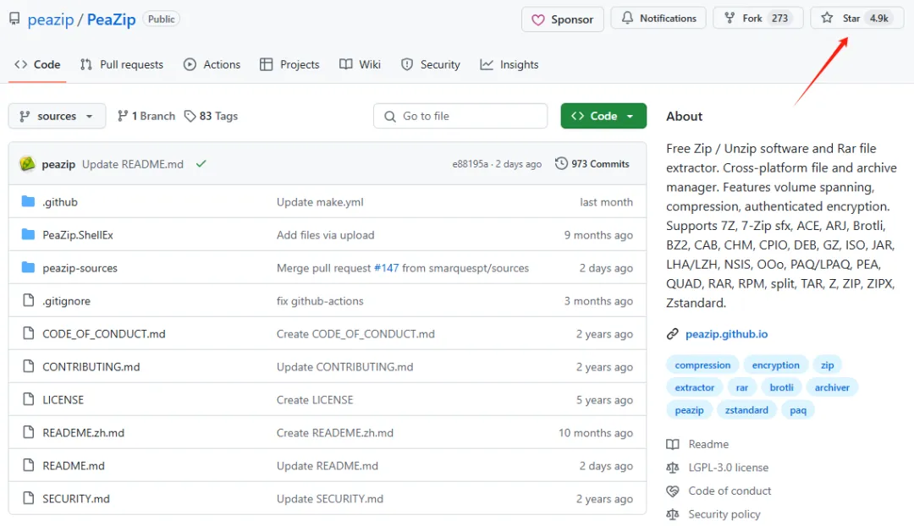This screenshot has width=914, height=526.
Task: Click the green commit status checkmark
Action: click(x=201, y=164)
